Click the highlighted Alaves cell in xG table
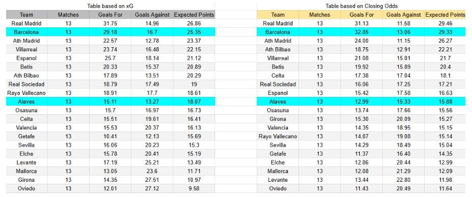 (26, 102)
